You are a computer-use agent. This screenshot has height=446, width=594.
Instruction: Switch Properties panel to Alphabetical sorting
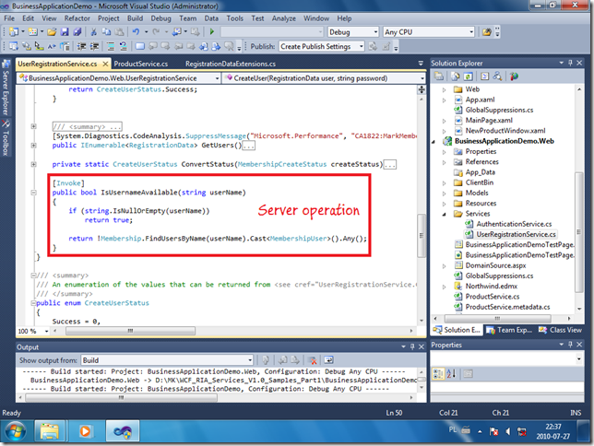[451, 374]
